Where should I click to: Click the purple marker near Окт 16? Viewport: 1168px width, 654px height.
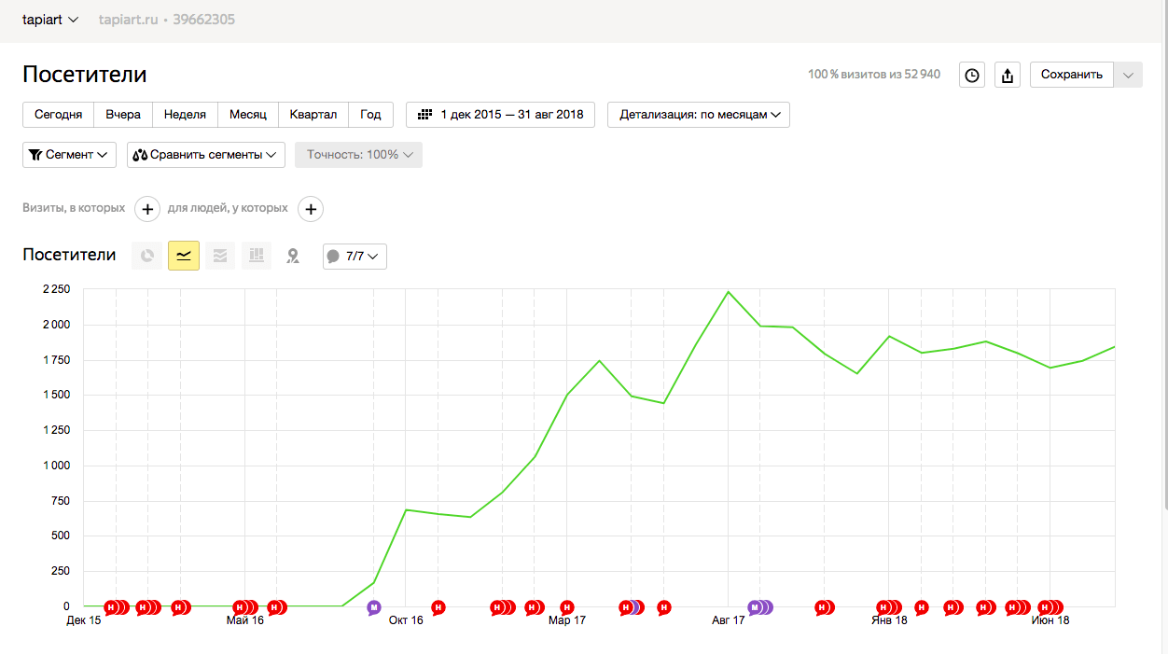coord(374,607)
